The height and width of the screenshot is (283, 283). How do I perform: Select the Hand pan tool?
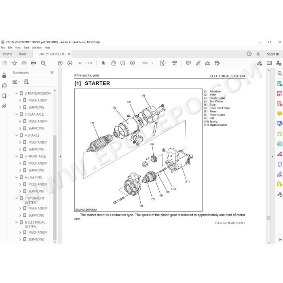[113, 63]
